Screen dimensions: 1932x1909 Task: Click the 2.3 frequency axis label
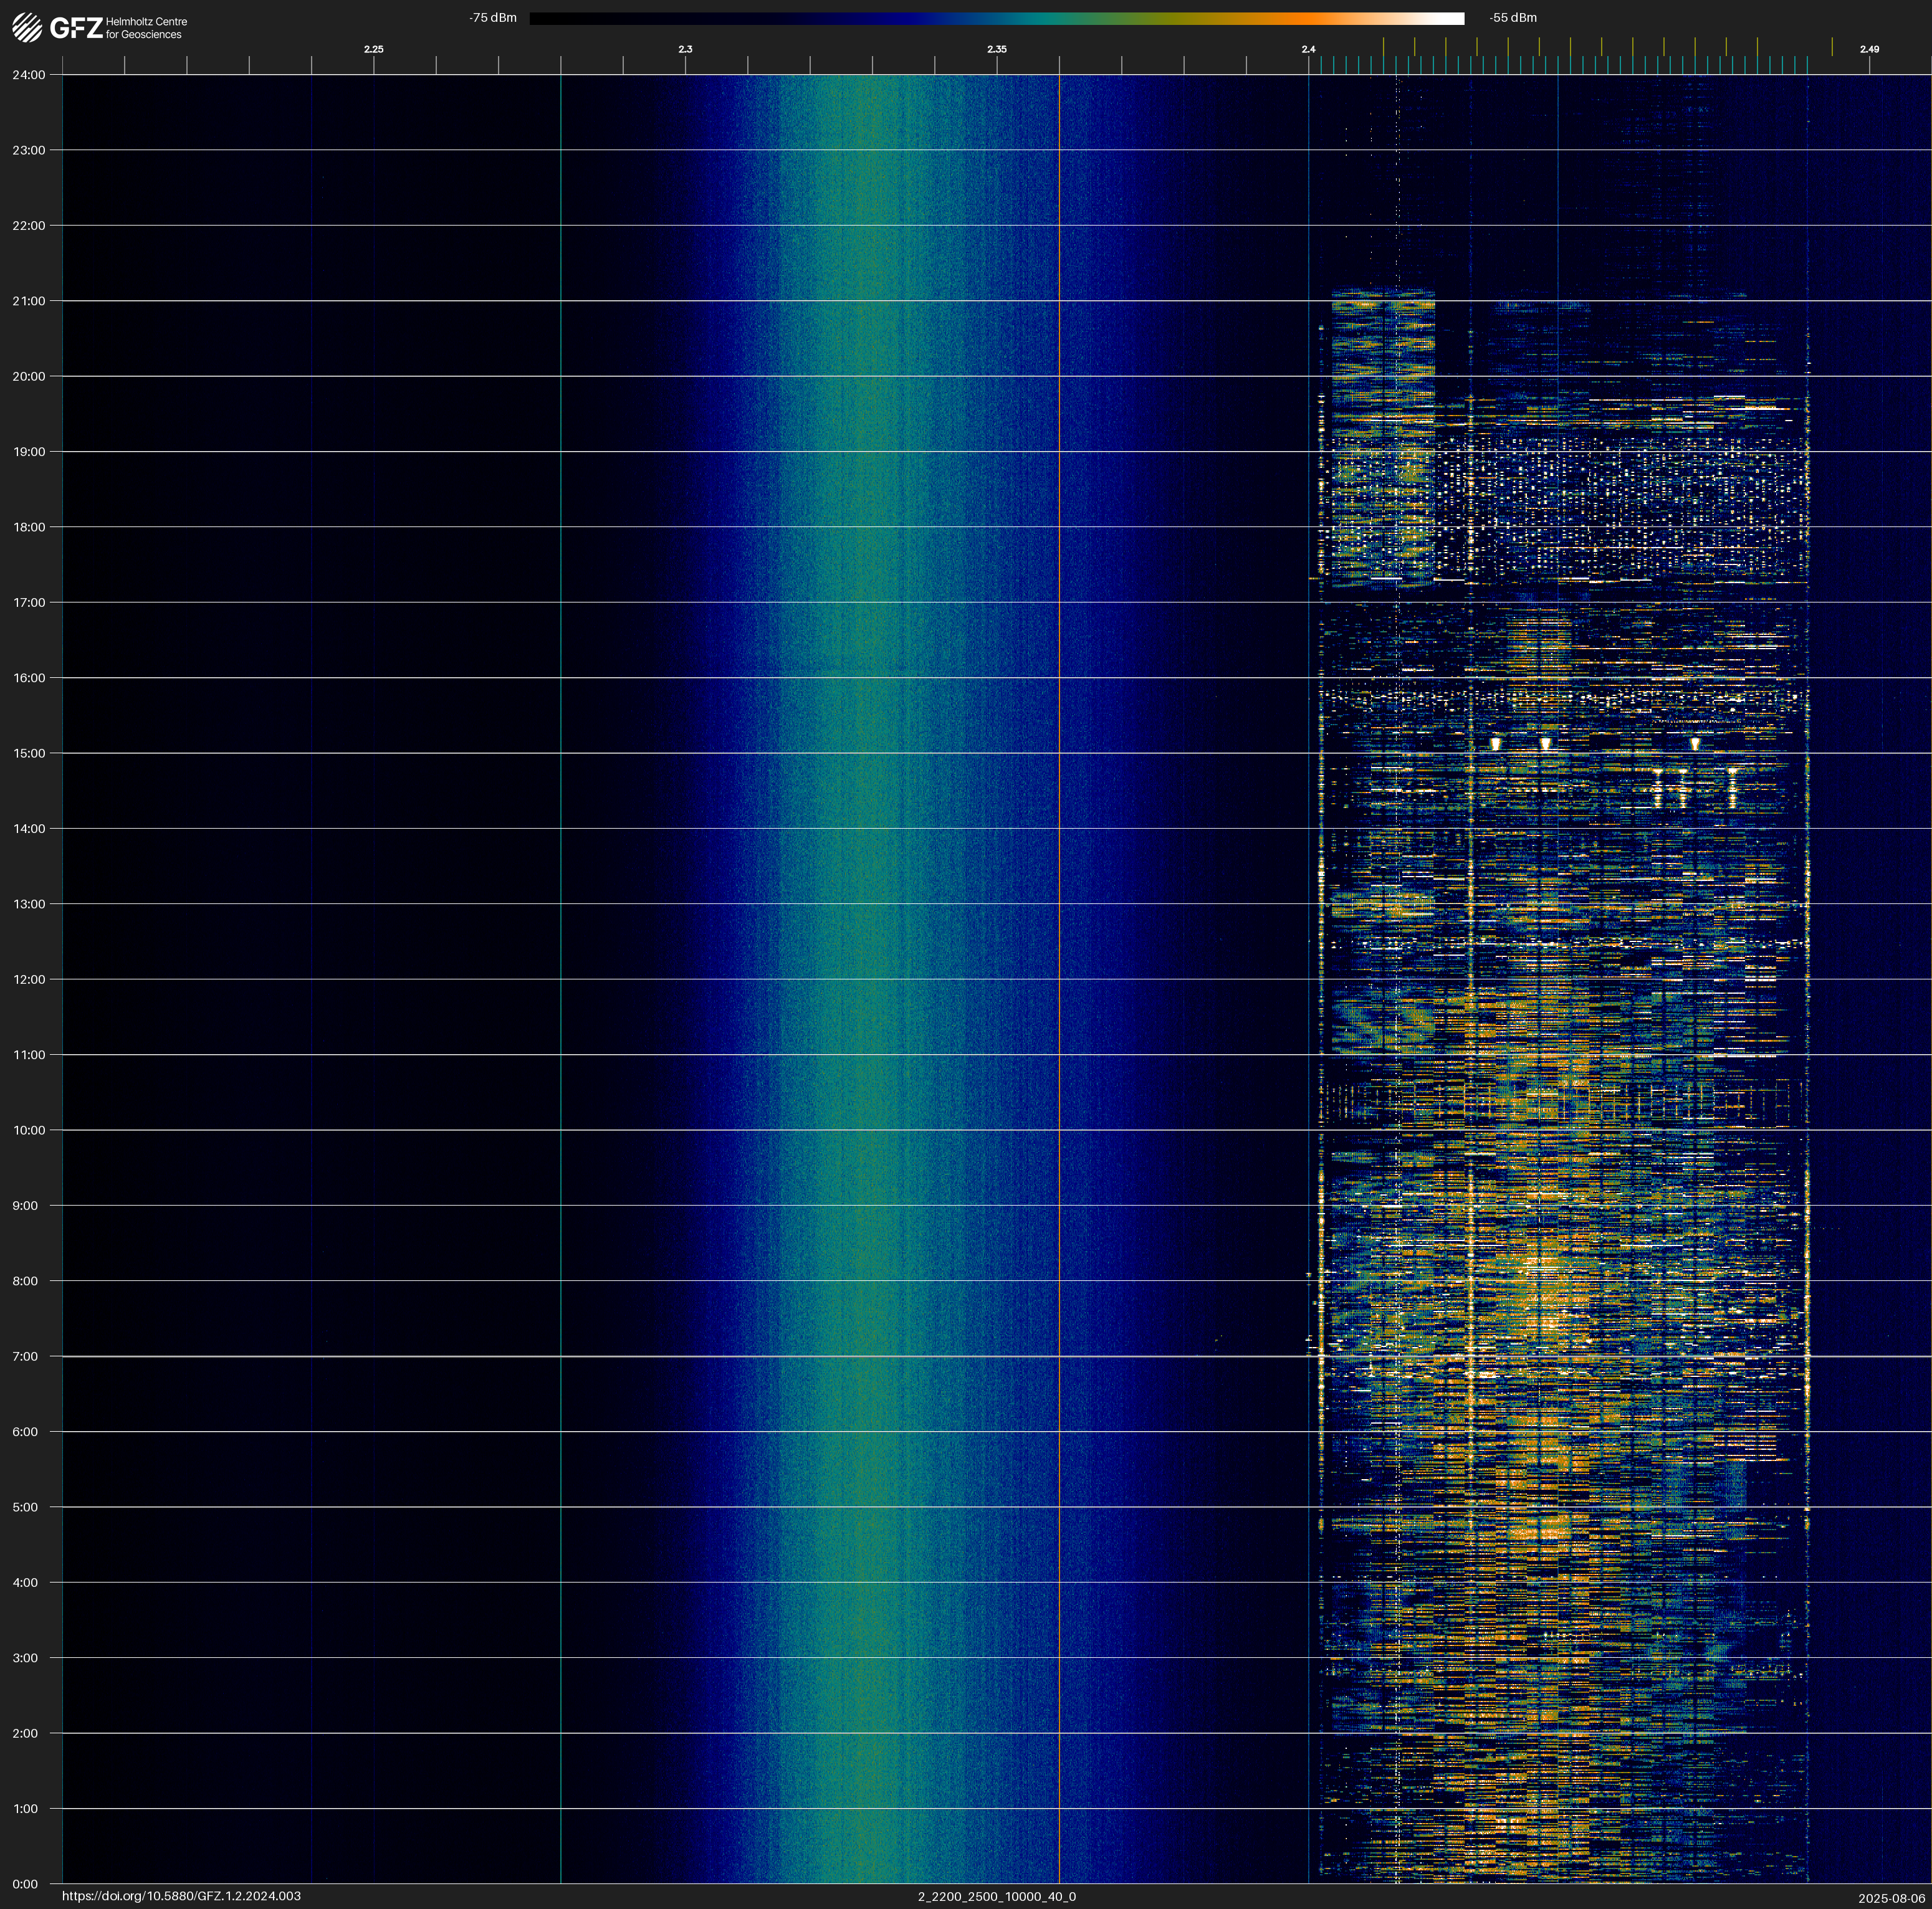point(685,49)
